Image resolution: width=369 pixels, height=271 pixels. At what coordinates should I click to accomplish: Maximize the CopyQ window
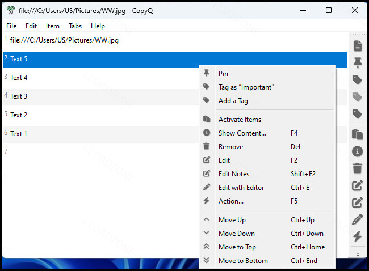(x=329, y=10)
